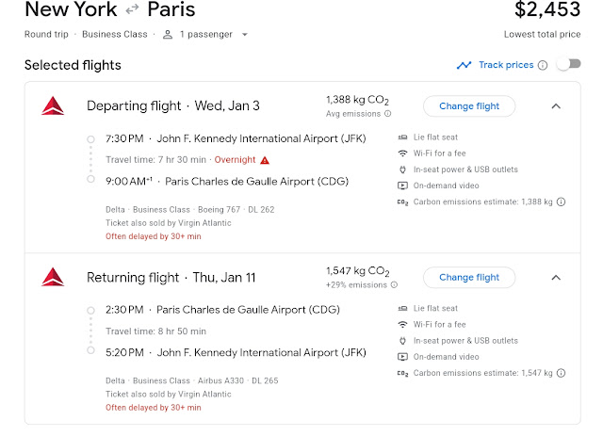603x436 pixels.
Task: Click the Track prices trend icon
Action: [464, 65]
